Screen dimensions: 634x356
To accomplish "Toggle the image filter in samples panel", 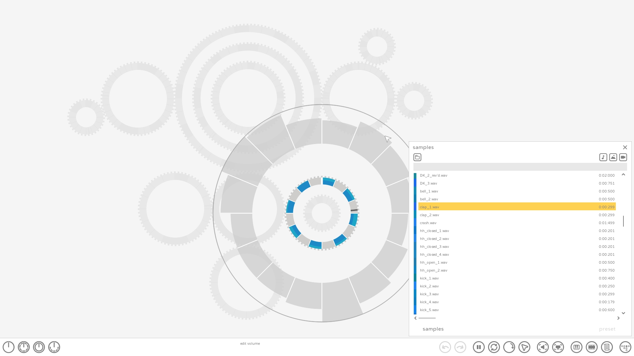I will click(x=613, y=157).
